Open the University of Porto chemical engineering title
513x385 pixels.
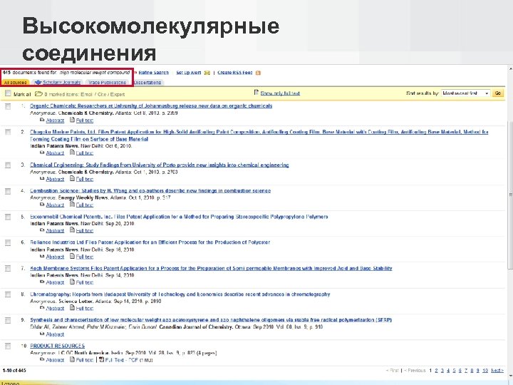[160, 165]
